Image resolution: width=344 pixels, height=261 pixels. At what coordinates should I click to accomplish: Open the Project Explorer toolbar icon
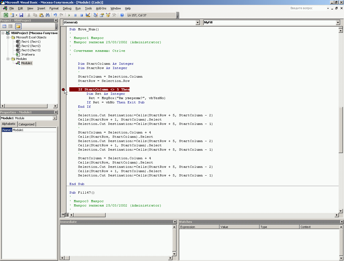pos(95,15)
